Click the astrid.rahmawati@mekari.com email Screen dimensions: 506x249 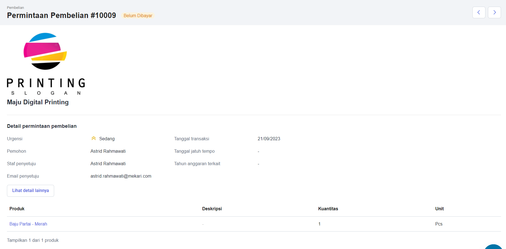click(x=121, y=176)
